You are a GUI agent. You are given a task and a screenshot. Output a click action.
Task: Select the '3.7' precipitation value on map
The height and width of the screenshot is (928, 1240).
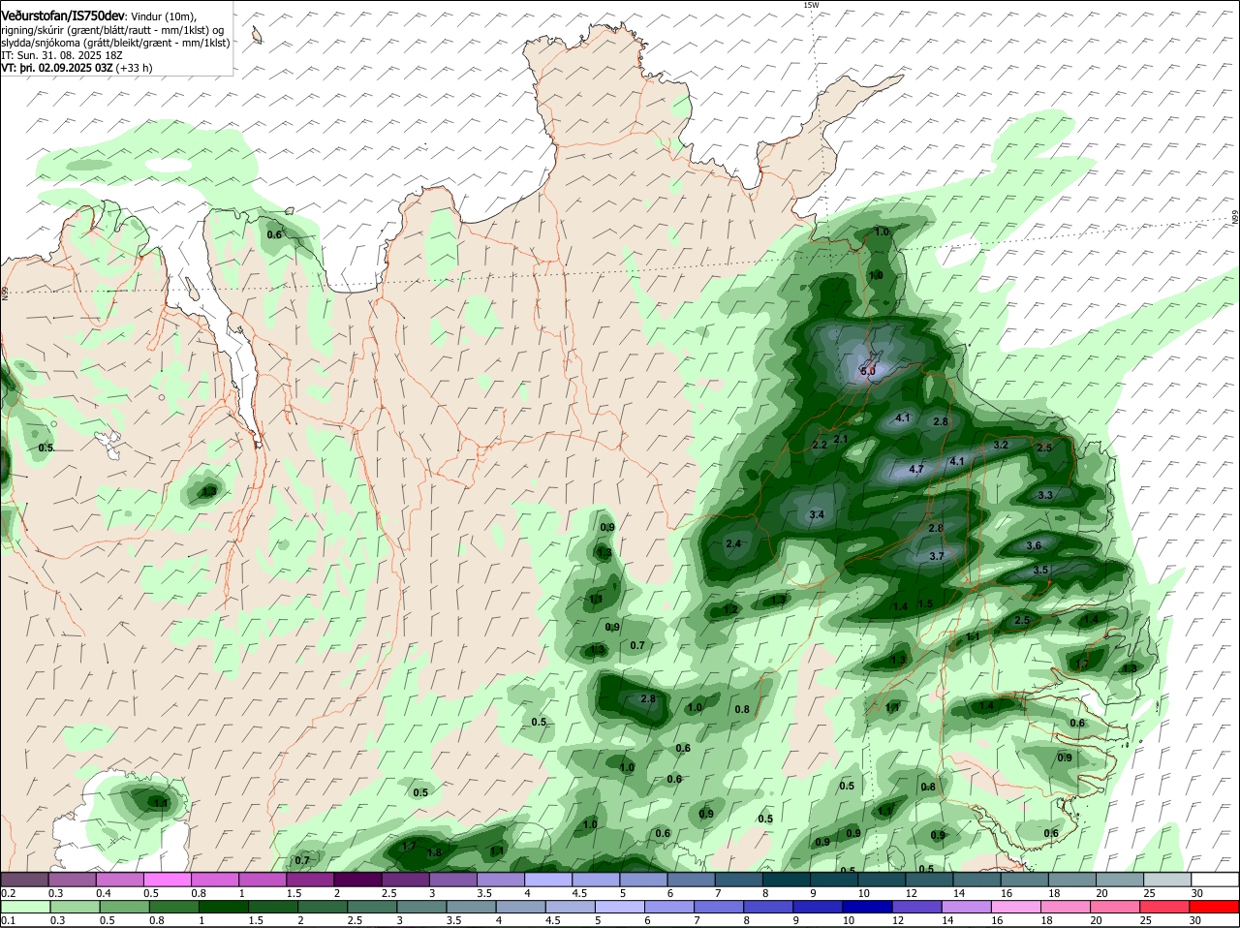tap(936, 556)
